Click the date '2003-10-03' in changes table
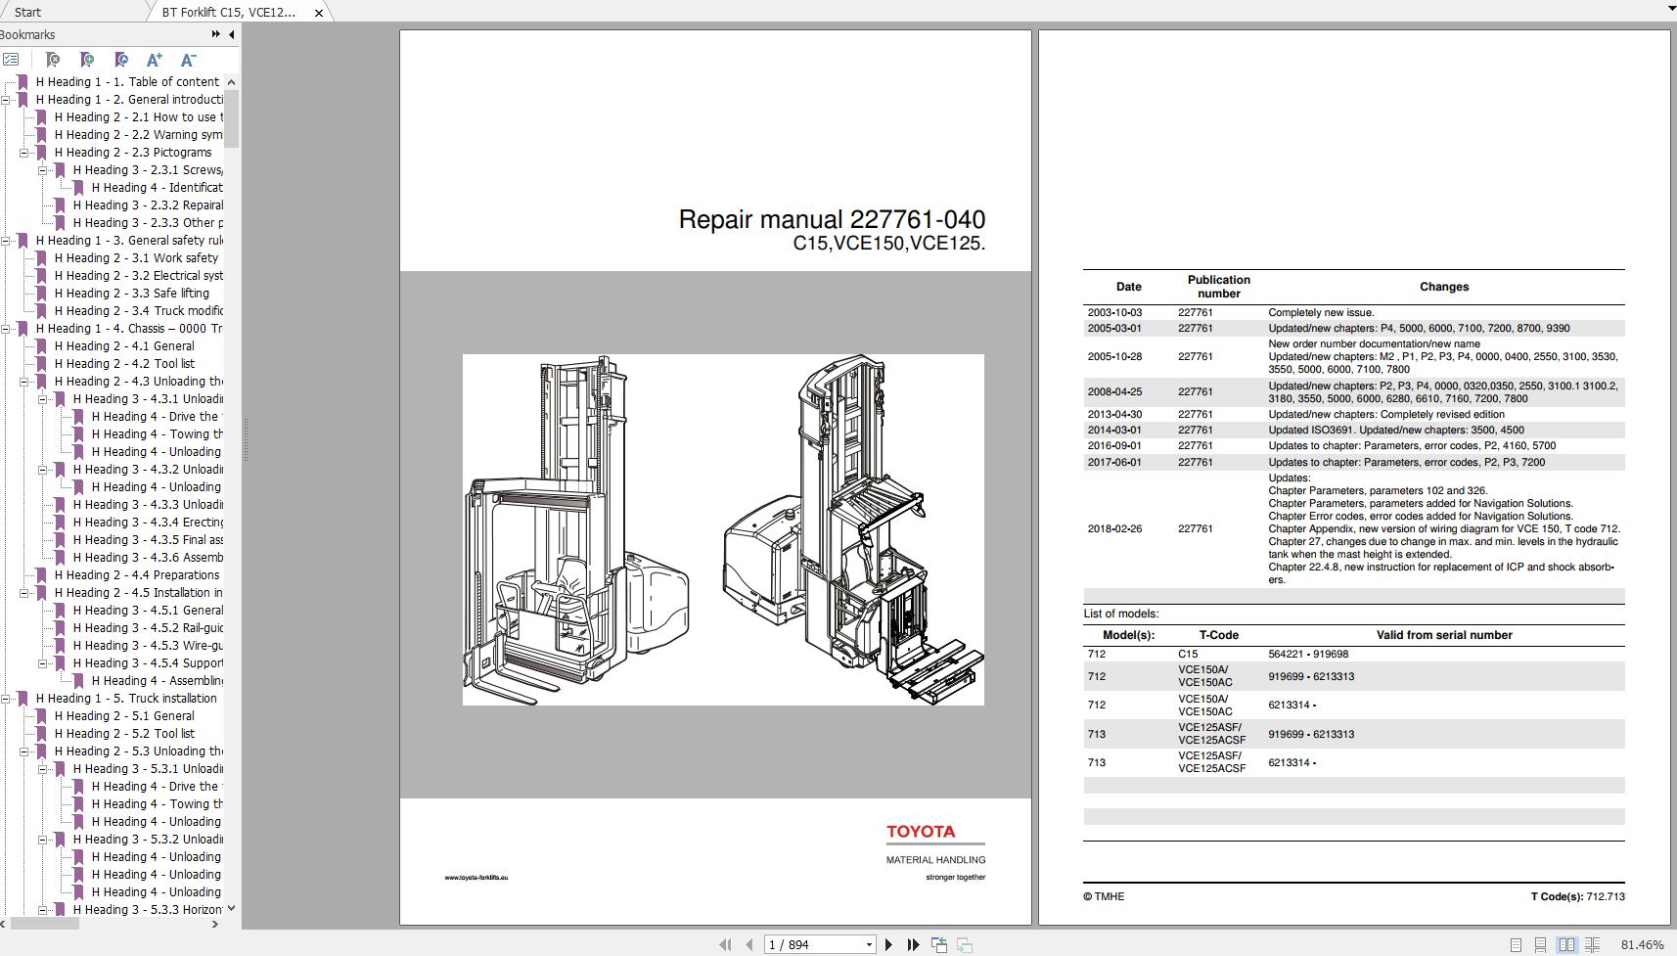1677x956 pixels. [1114, 313]
